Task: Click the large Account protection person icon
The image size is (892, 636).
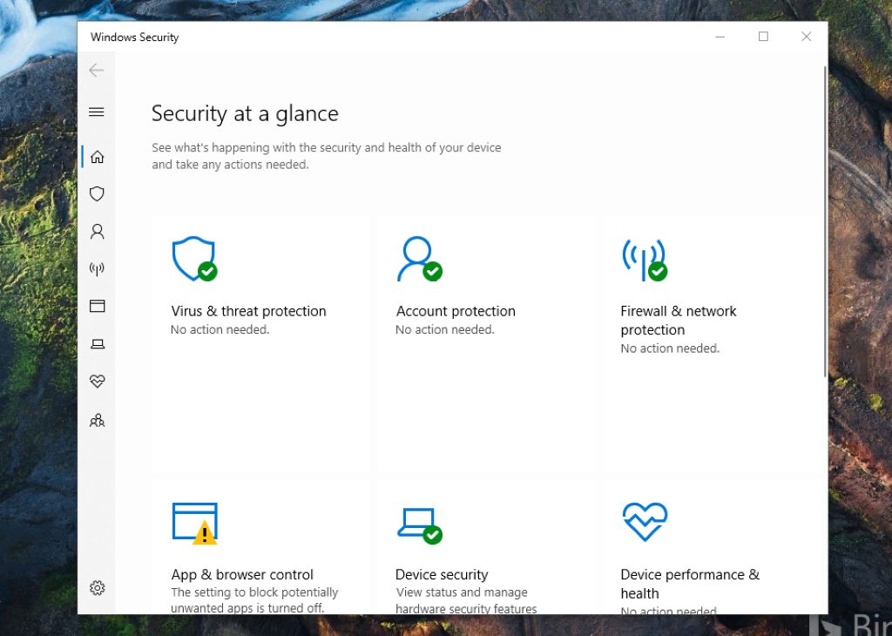Action: (419, 259)
